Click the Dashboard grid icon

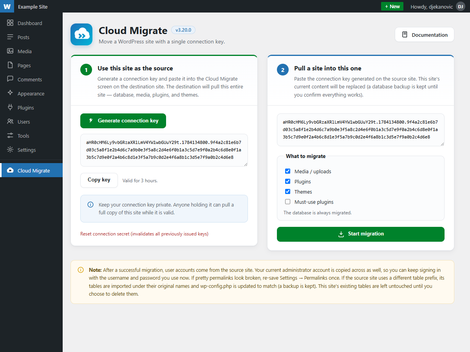(10, 23)
